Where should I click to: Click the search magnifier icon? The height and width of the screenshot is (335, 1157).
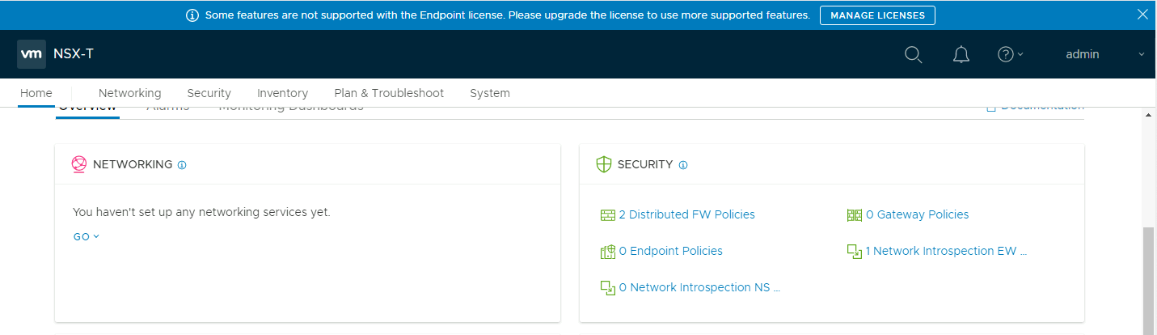[x=913, y=55]
